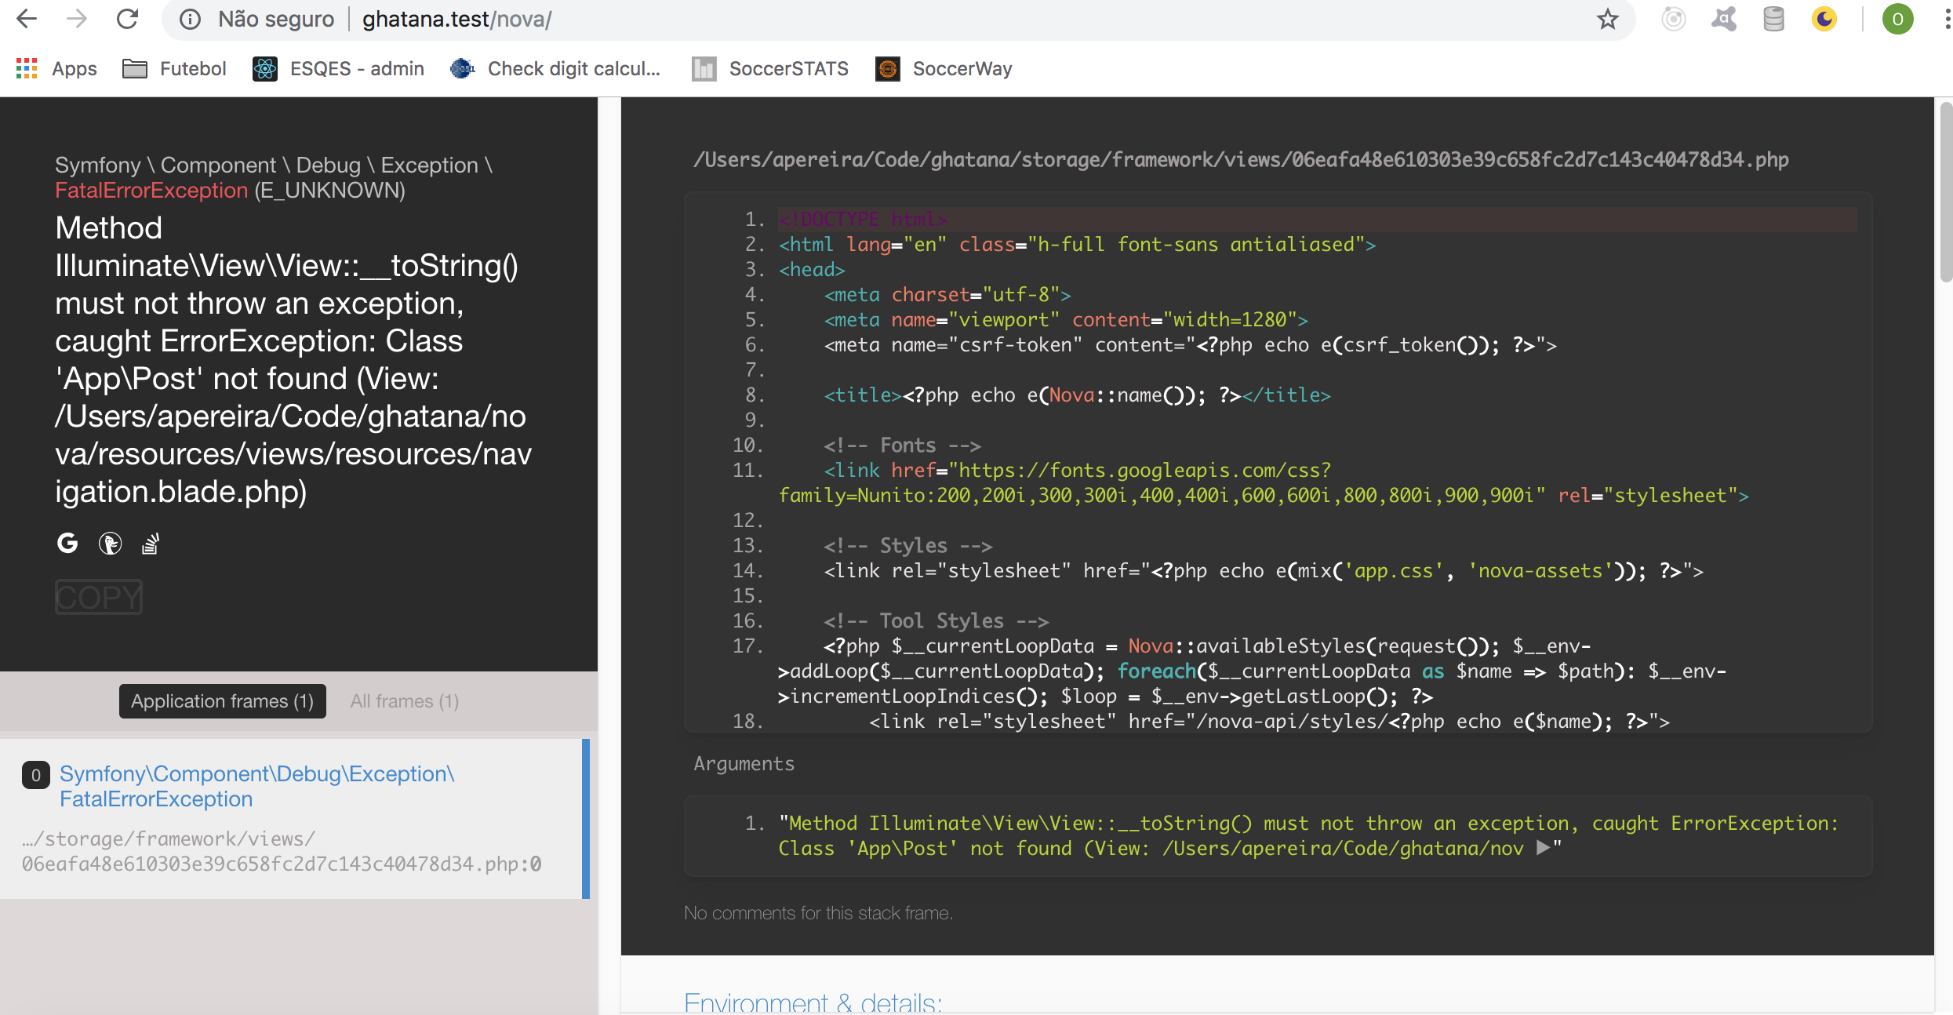The height and width of the screenshot is (1015, 1953).
Task: Toggle the yellow moon extension icon
Action: [1824, 19]
